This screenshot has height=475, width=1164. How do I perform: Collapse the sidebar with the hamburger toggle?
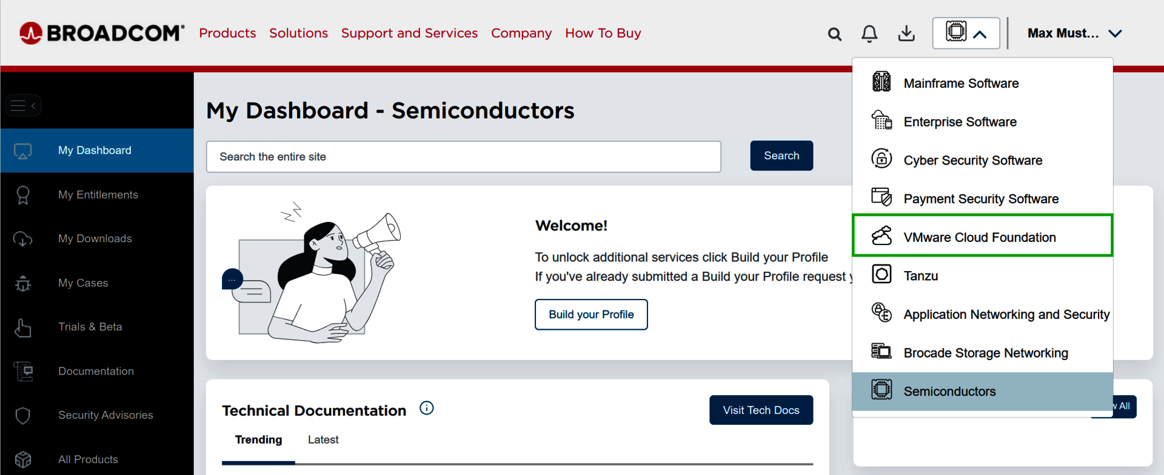click(23, 106)
